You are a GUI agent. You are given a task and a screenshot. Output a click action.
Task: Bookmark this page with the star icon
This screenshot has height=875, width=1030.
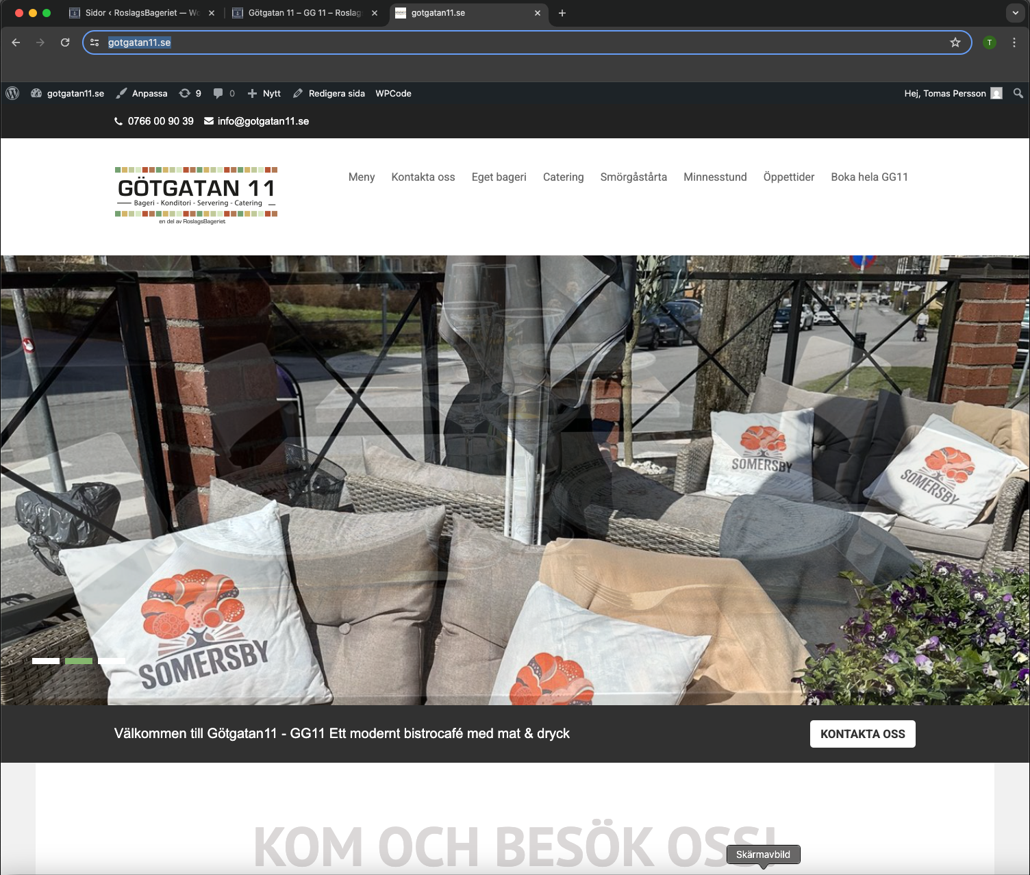coord(955,42)
